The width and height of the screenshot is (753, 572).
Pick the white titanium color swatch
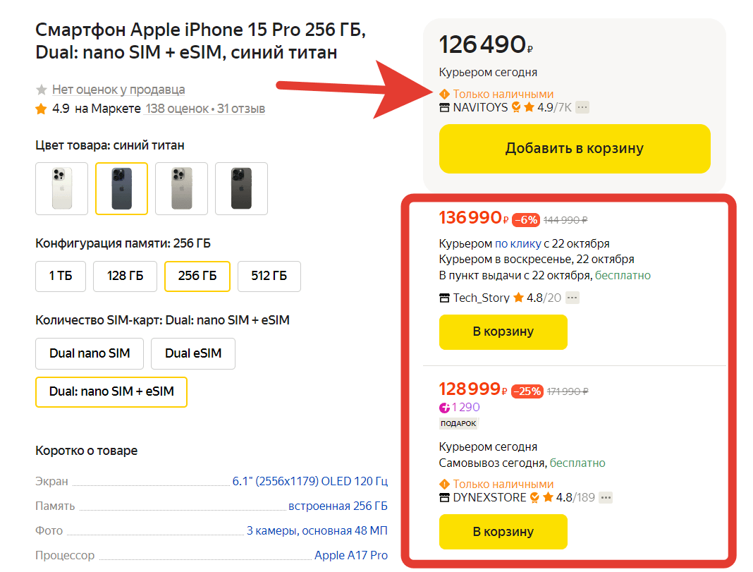[x=61, y=188]
